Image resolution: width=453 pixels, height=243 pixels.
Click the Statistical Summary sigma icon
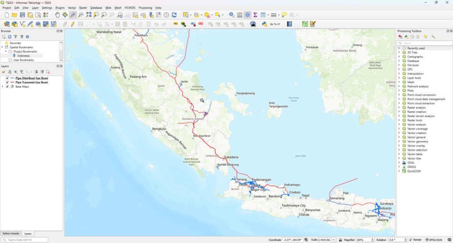(x=255, y=15)
